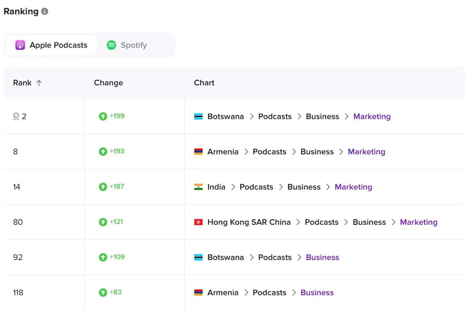Click green up-arrow icon next to +121
The image size is (475, 321).
click(103, 222)
